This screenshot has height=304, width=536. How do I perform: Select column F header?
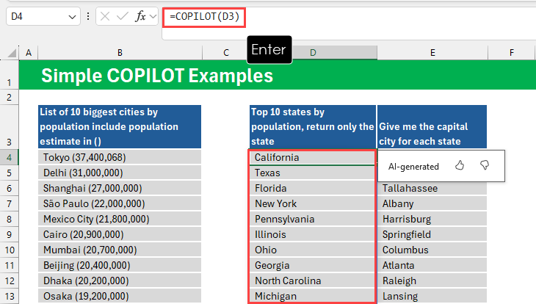[x=511, y=53]
